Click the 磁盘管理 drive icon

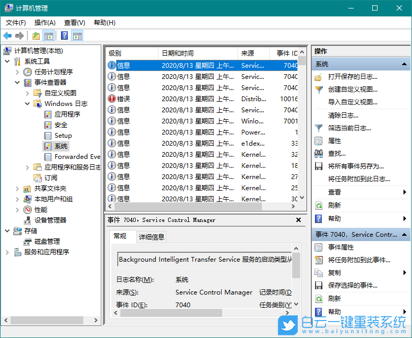tap(28, 242)
